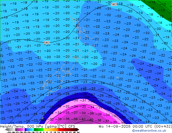Click the bright red swatch in the legend
172x133 pixels.
(x=59, y=130)
